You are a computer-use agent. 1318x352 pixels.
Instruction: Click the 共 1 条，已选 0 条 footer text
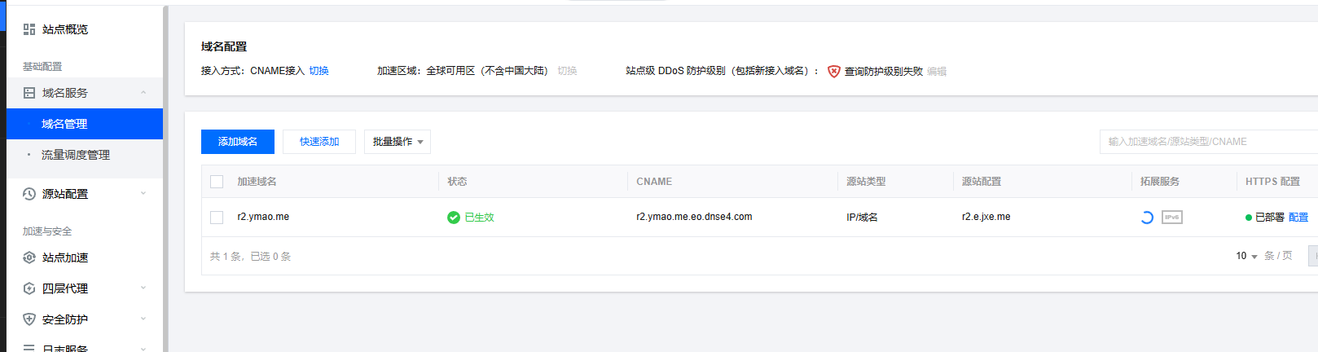(x=250, y=257)
